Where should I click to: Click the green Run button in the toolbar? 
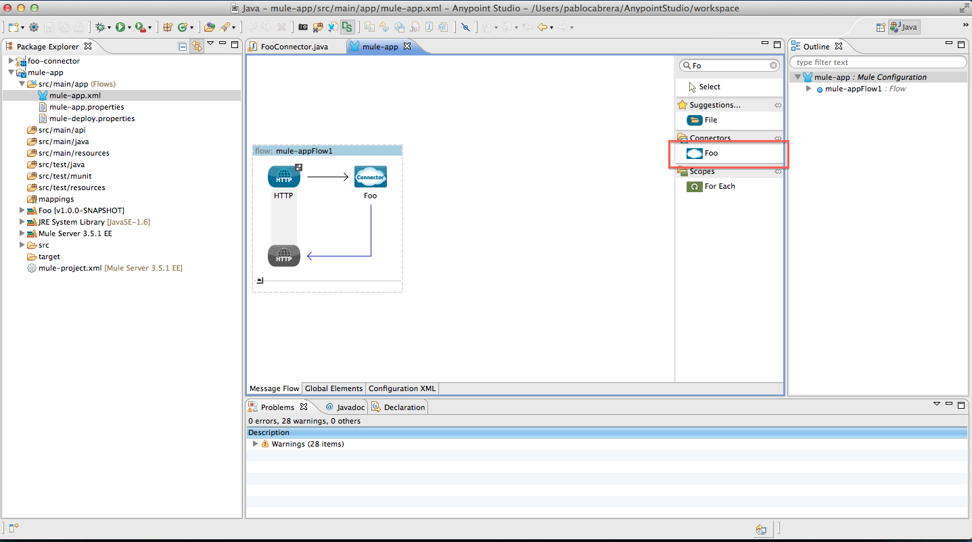click(x=120, y=27)
